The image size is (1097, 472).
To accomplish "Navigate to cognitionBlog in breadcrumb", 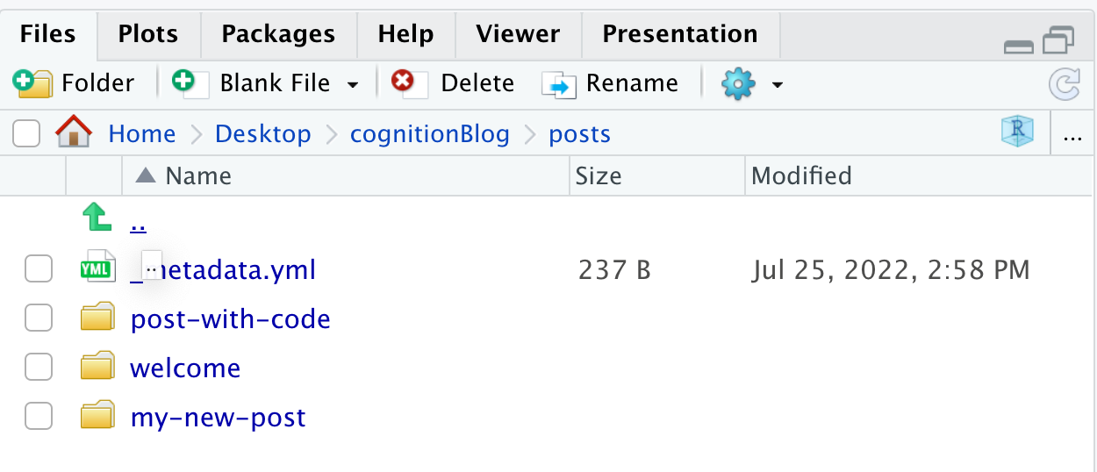I will [x=429, y=134].
